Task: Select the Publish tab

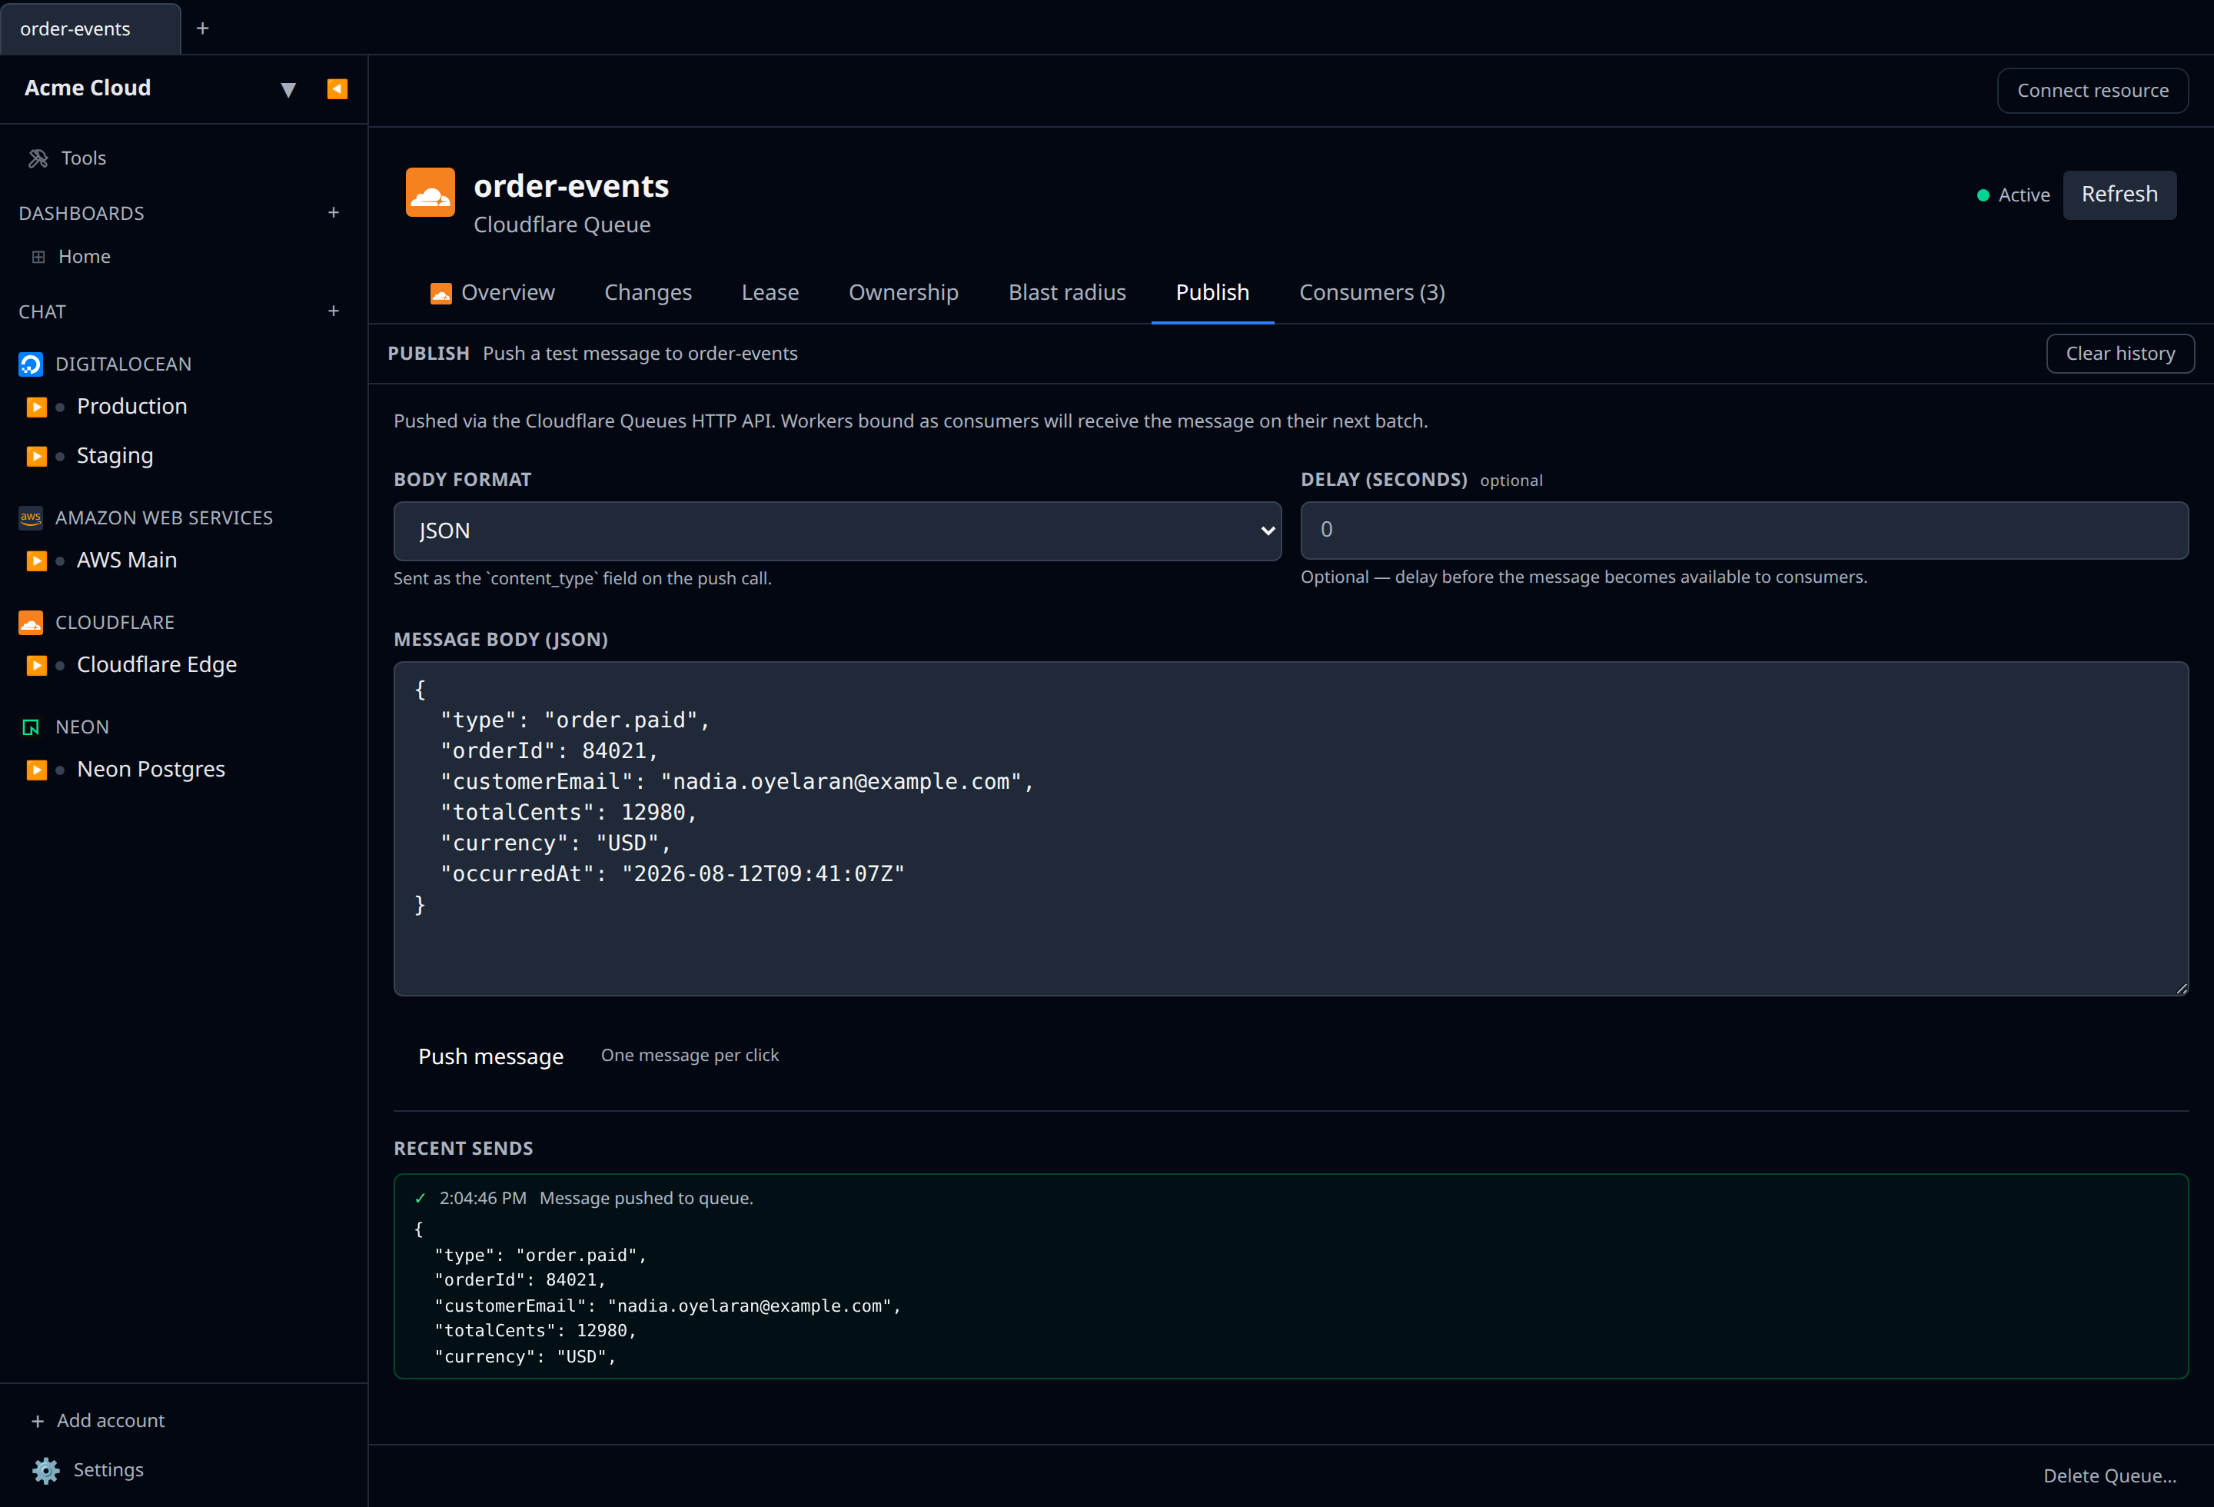Action: tap(1212, 292)
